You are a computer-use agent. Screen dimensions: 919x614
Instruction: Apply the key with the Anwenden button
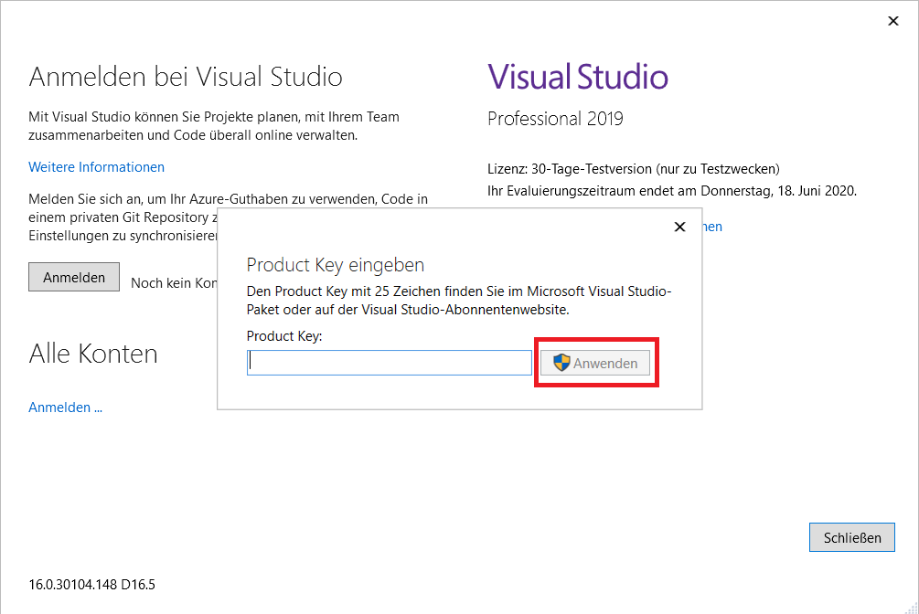click(595, 363)
